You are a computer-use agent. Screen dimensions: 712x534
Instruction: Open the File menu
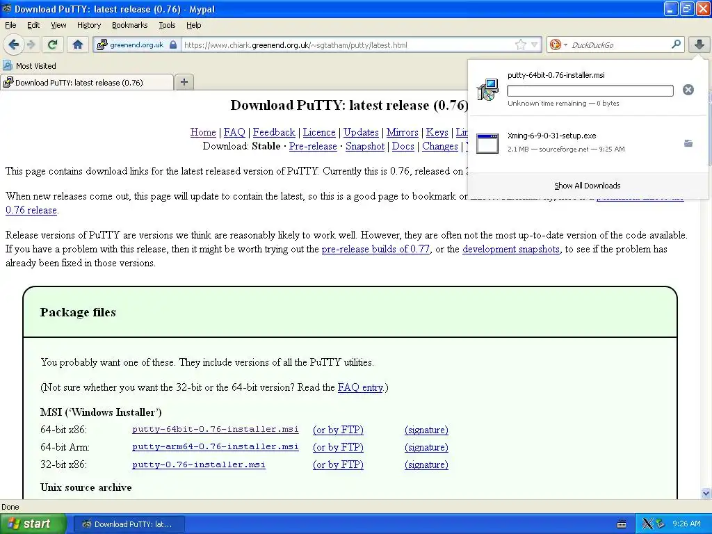[x=10, y=25]
